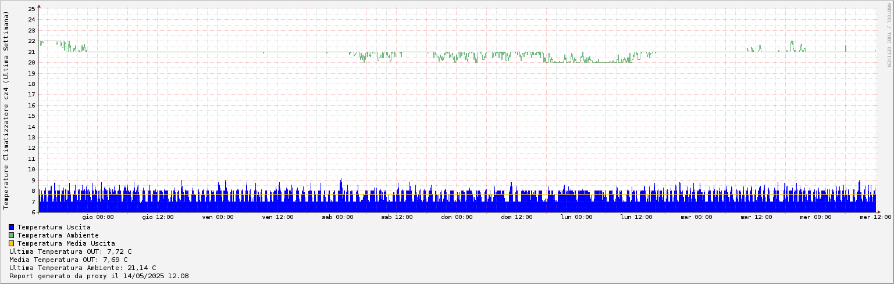Click the 'gio 12:00' time axis label
The height and width of the screenshot is (284, 894).
click(x=158, y=217)
